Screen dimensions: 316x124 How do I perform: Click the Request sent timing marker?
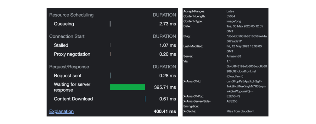click(110, 76)
